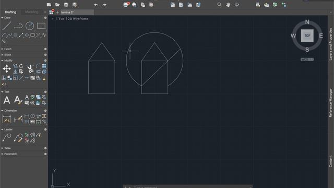Click the Save disk icon in toolbar
334x188 pixels.
click(x=66, y=5)
